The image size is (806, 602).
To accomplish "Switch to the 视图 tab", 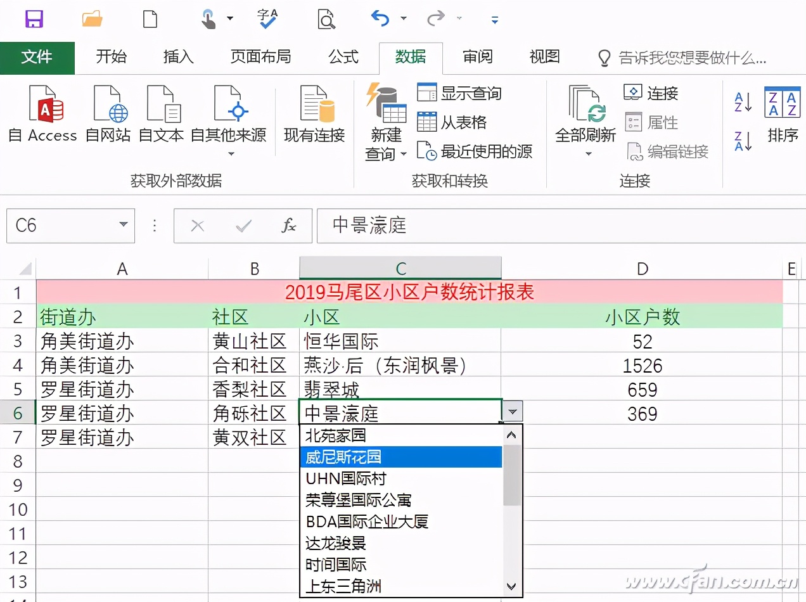I will (545, 57).
